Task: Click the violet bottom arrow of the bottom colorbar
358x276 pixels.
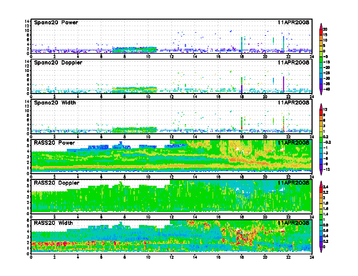Action: [x=321, y=250]
